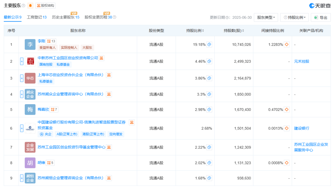
Task: Click indirect holding icon beside 0.4702%
Action: [287, 109]
